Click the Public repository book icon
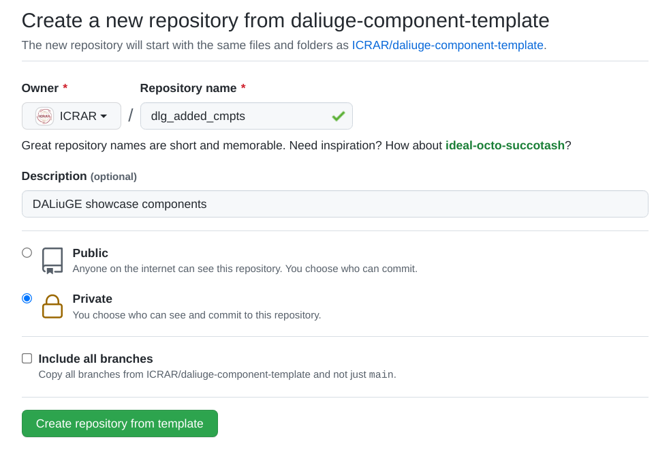The width and height of the screenshot is (671, 463). [52, 260]
